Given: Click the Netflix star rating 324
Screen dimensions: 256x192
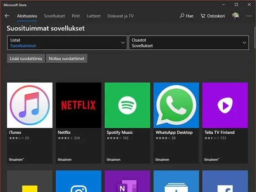Looking at the screenshot, I should pos(69,138).
